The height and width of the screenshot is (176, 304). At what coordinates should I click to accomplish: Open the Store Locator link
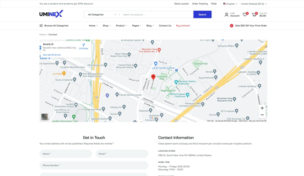click(x=181, y=4)
